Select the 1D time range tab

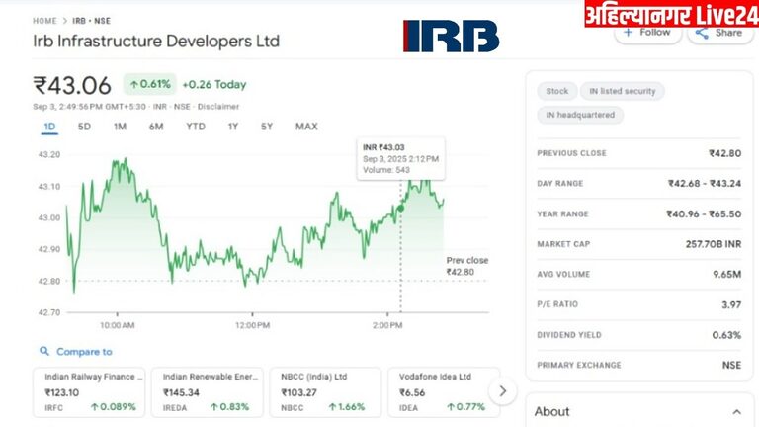click(49, 127)
